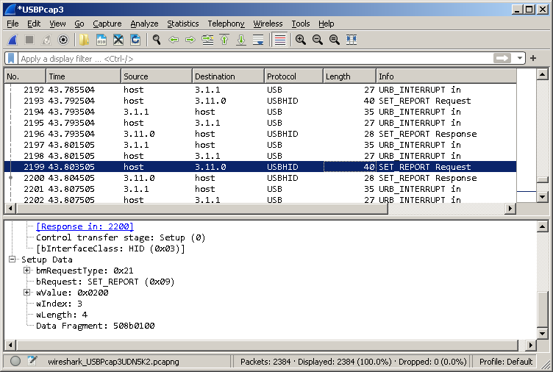Apply display filter arrow button
The image size is (553, 372).
point(502,58)
